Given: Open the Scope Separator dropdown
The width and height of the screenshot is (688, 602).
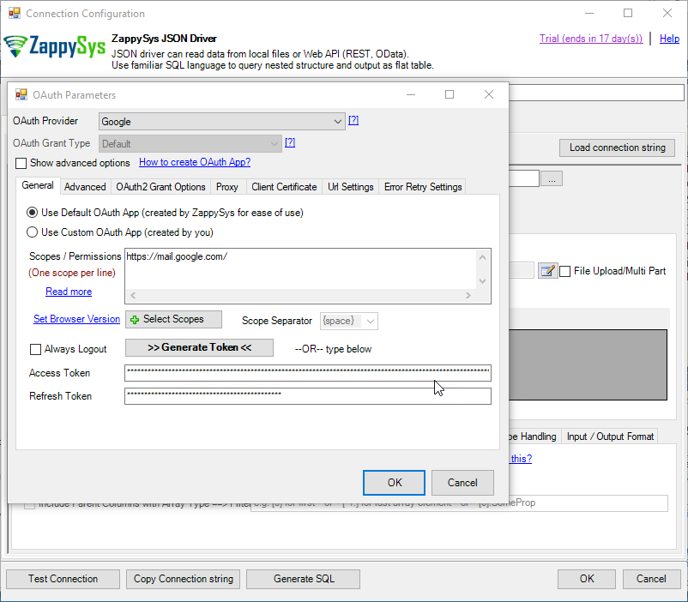Looking at the screenshot, I should point(349,321).
